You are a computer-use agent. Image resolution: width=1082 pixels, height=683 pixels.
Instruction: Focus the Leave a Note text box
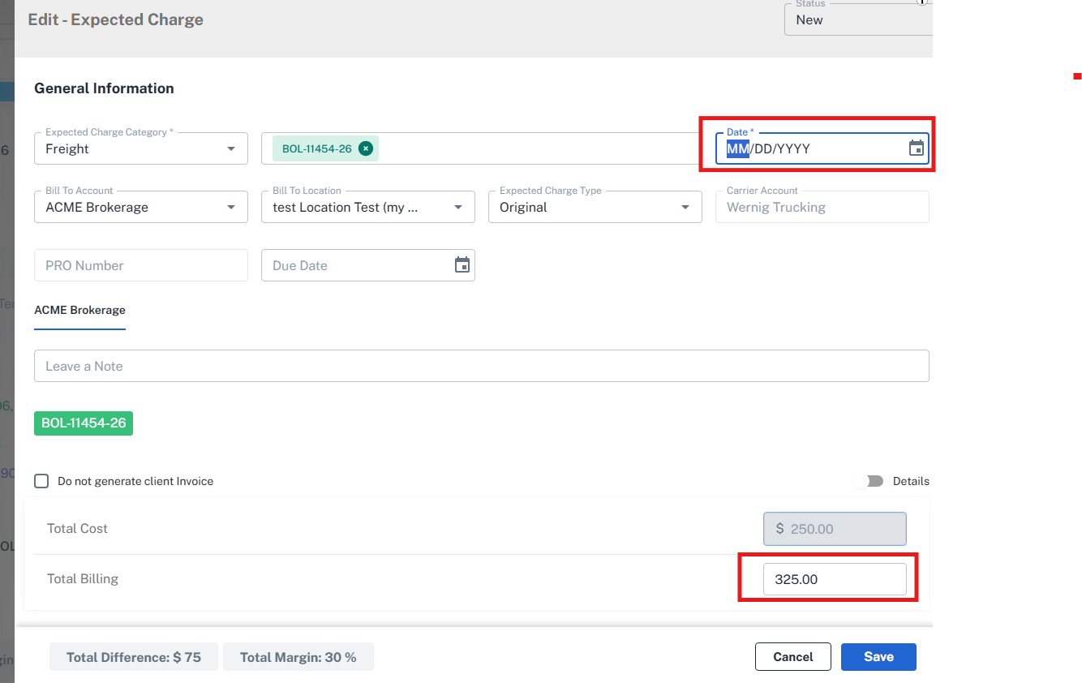(x=481, y=367)
